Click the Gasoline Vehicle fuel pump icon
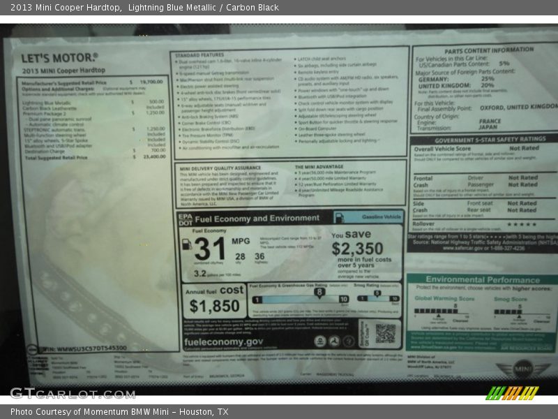The image size is (558, 419). [x=339, y=217]
